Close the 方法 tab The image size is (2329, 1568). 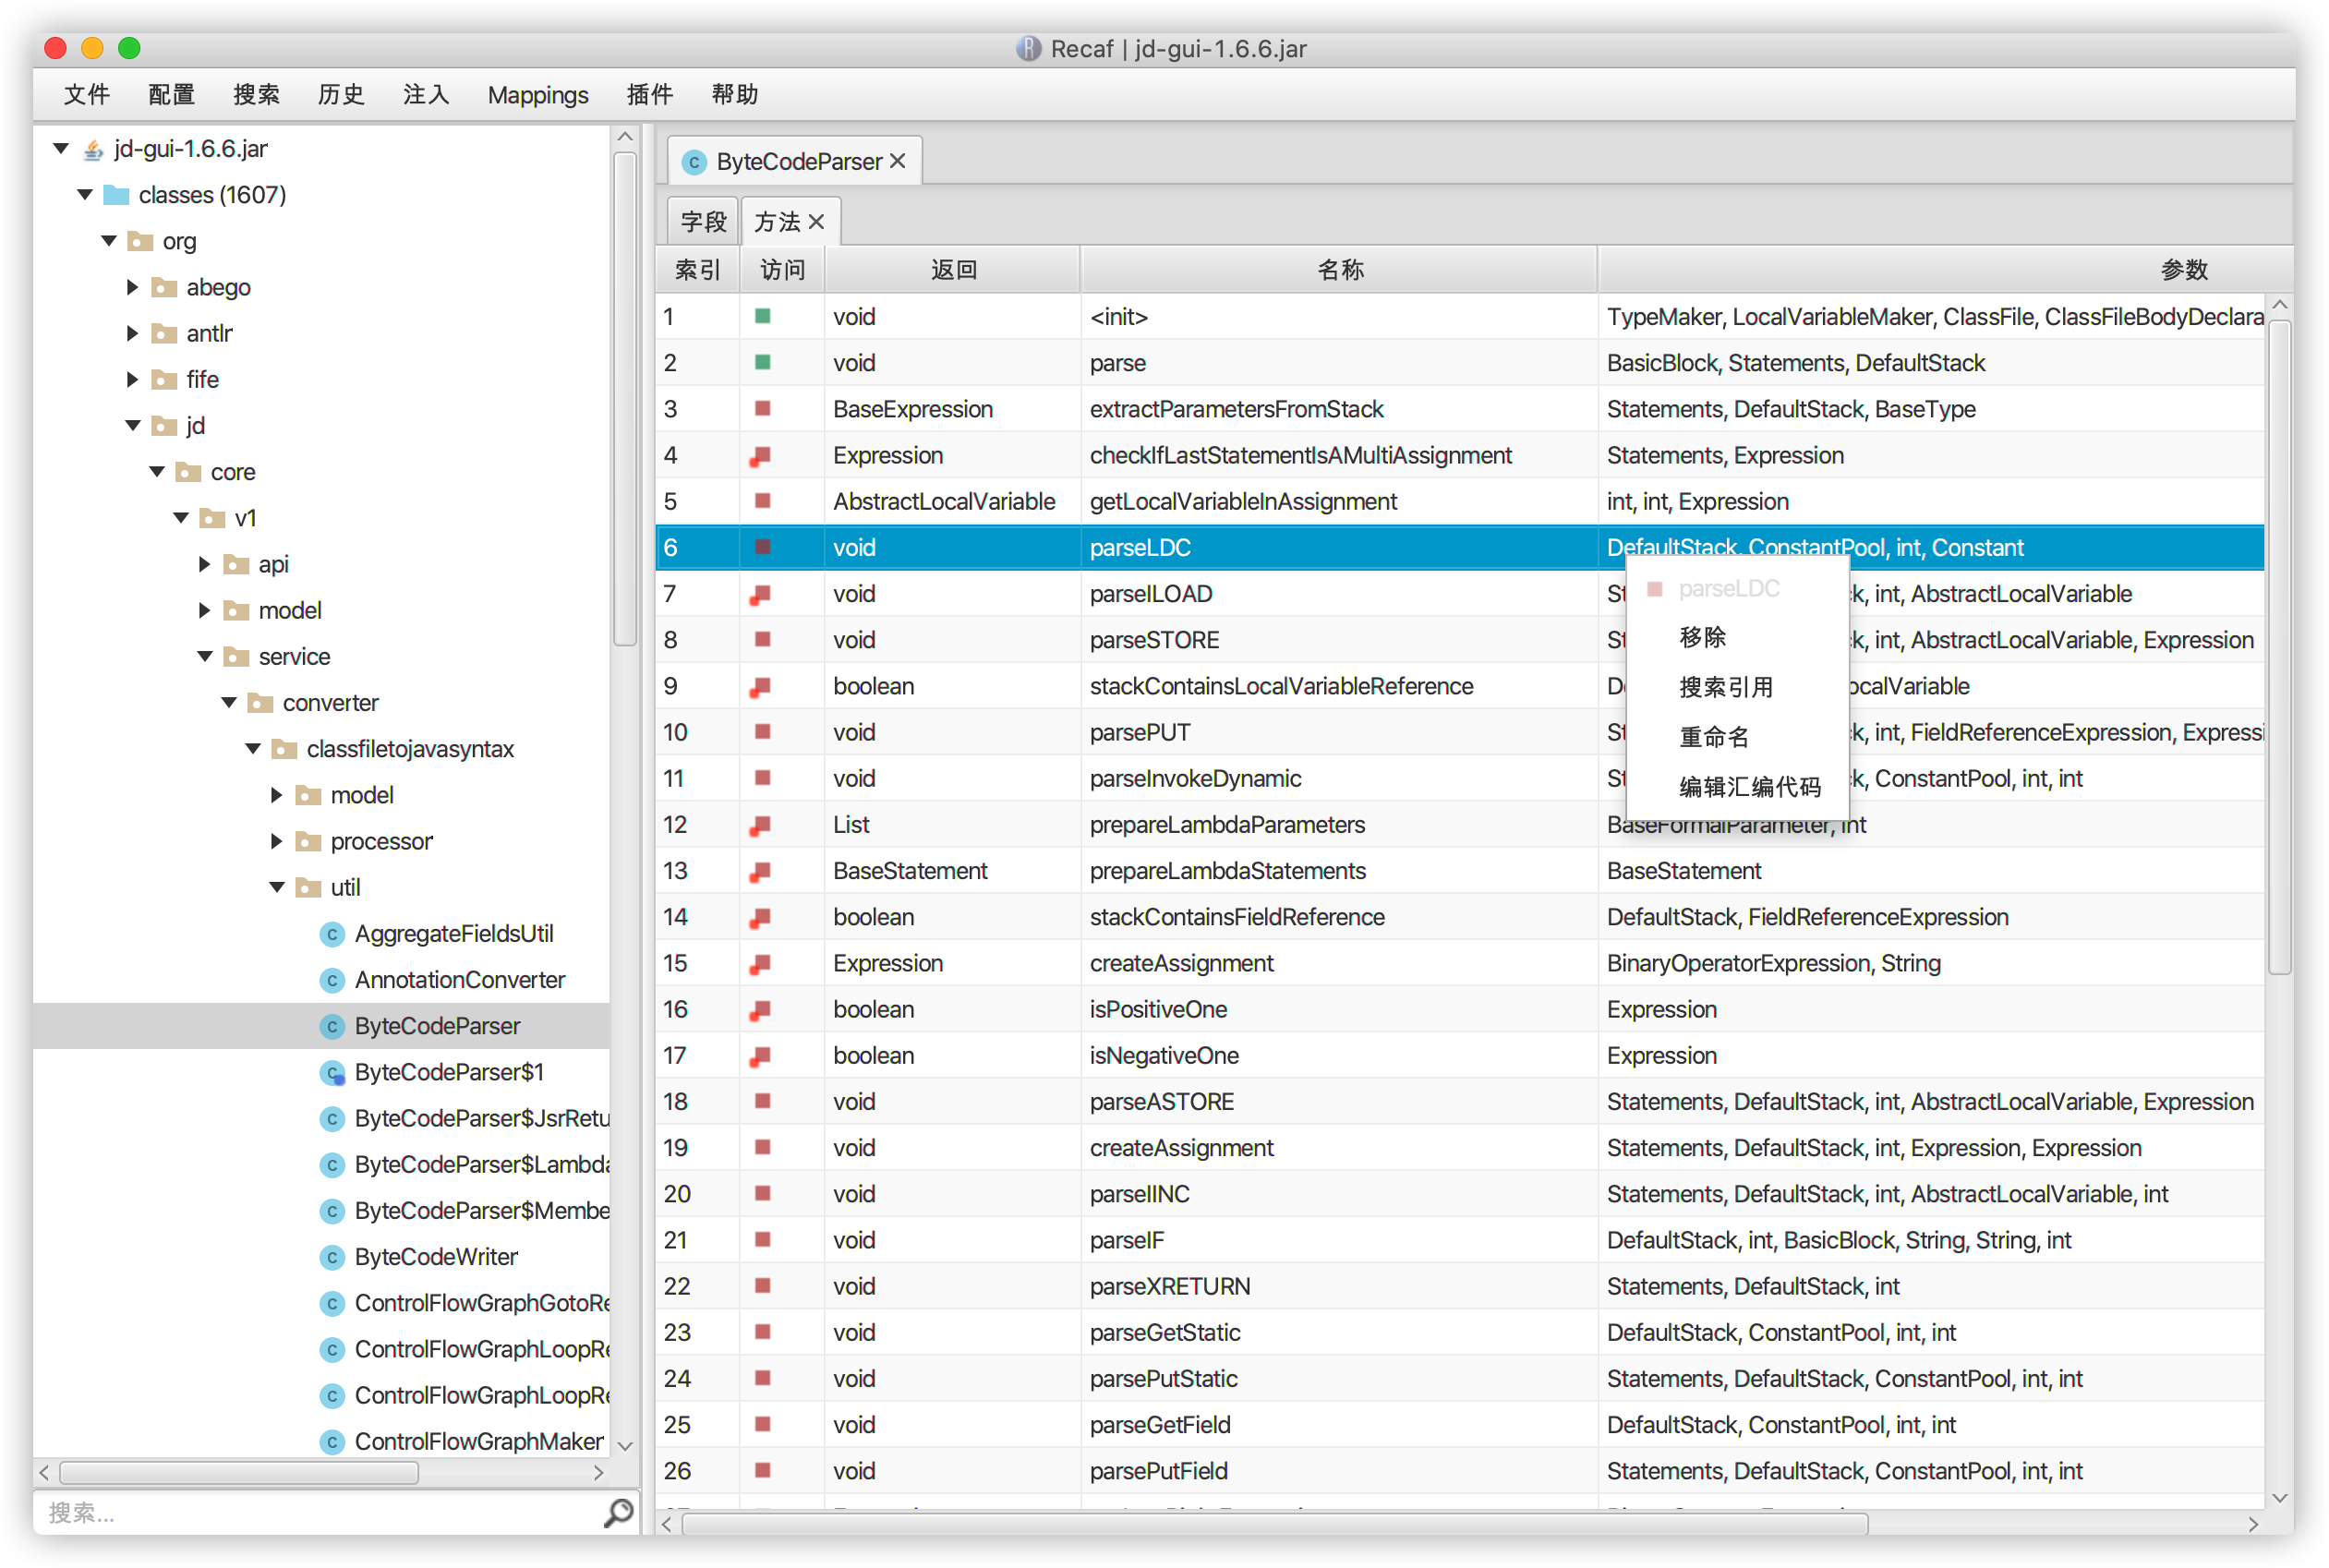pyautogui.click(x=817, y=222)
